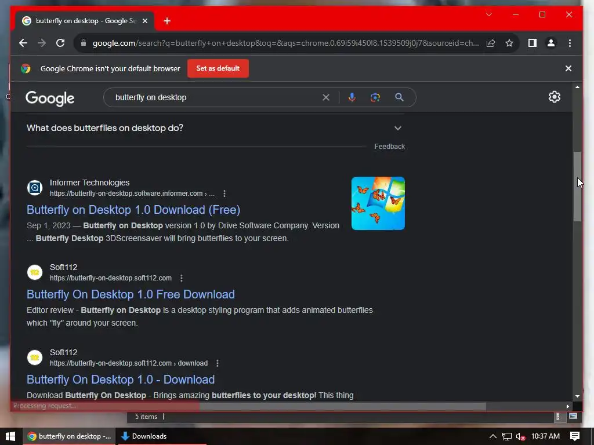The width and height of the screenshot is (594, 445).
Task: Click the Feedback link
Action: point(389,147)
